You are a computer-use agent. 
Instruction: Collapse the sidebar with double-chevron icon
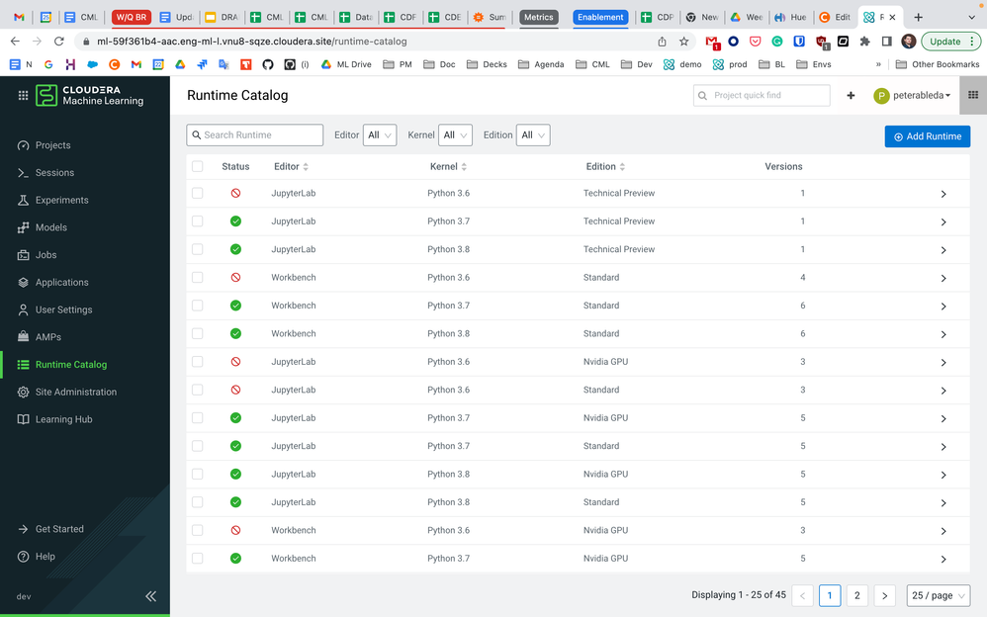click(x=150, y=596)
